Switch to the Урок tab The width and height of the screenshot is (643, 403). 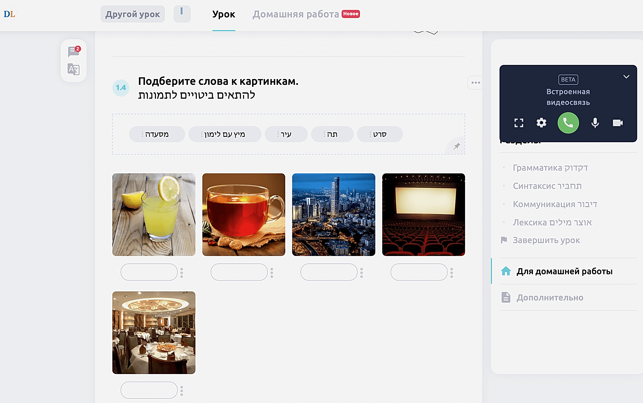pyautogui.click(x=224, y=14)
